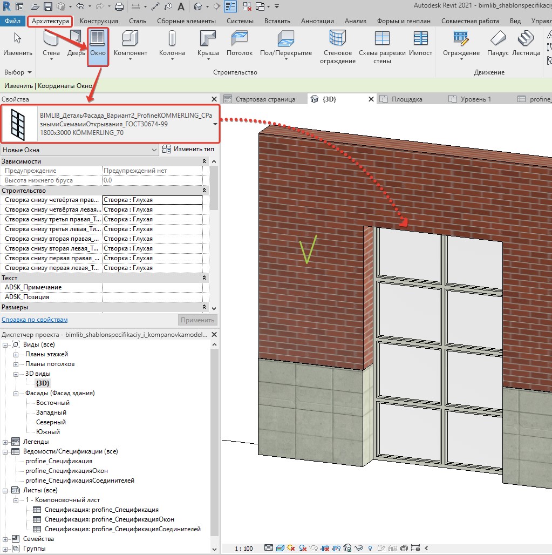Click the Изменить тип button

point(189,150)
